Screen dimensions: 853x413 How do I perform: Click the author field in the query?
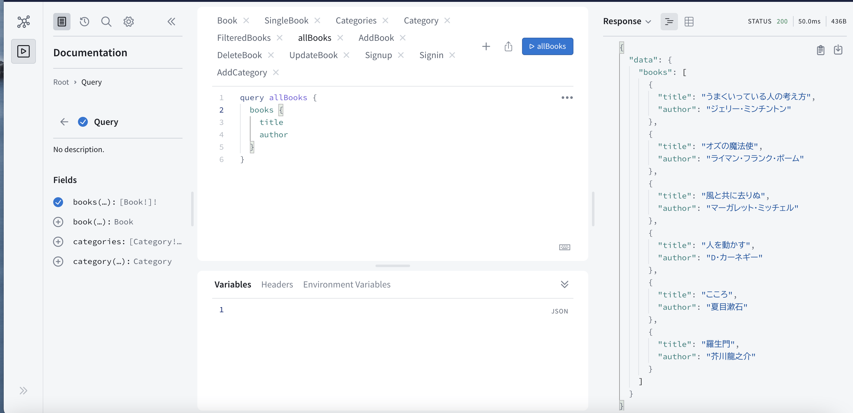coord(273,135)
